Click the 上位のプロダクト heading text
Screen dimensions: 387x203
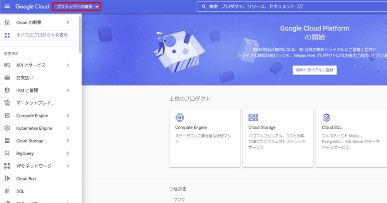[x=190, y=99]
